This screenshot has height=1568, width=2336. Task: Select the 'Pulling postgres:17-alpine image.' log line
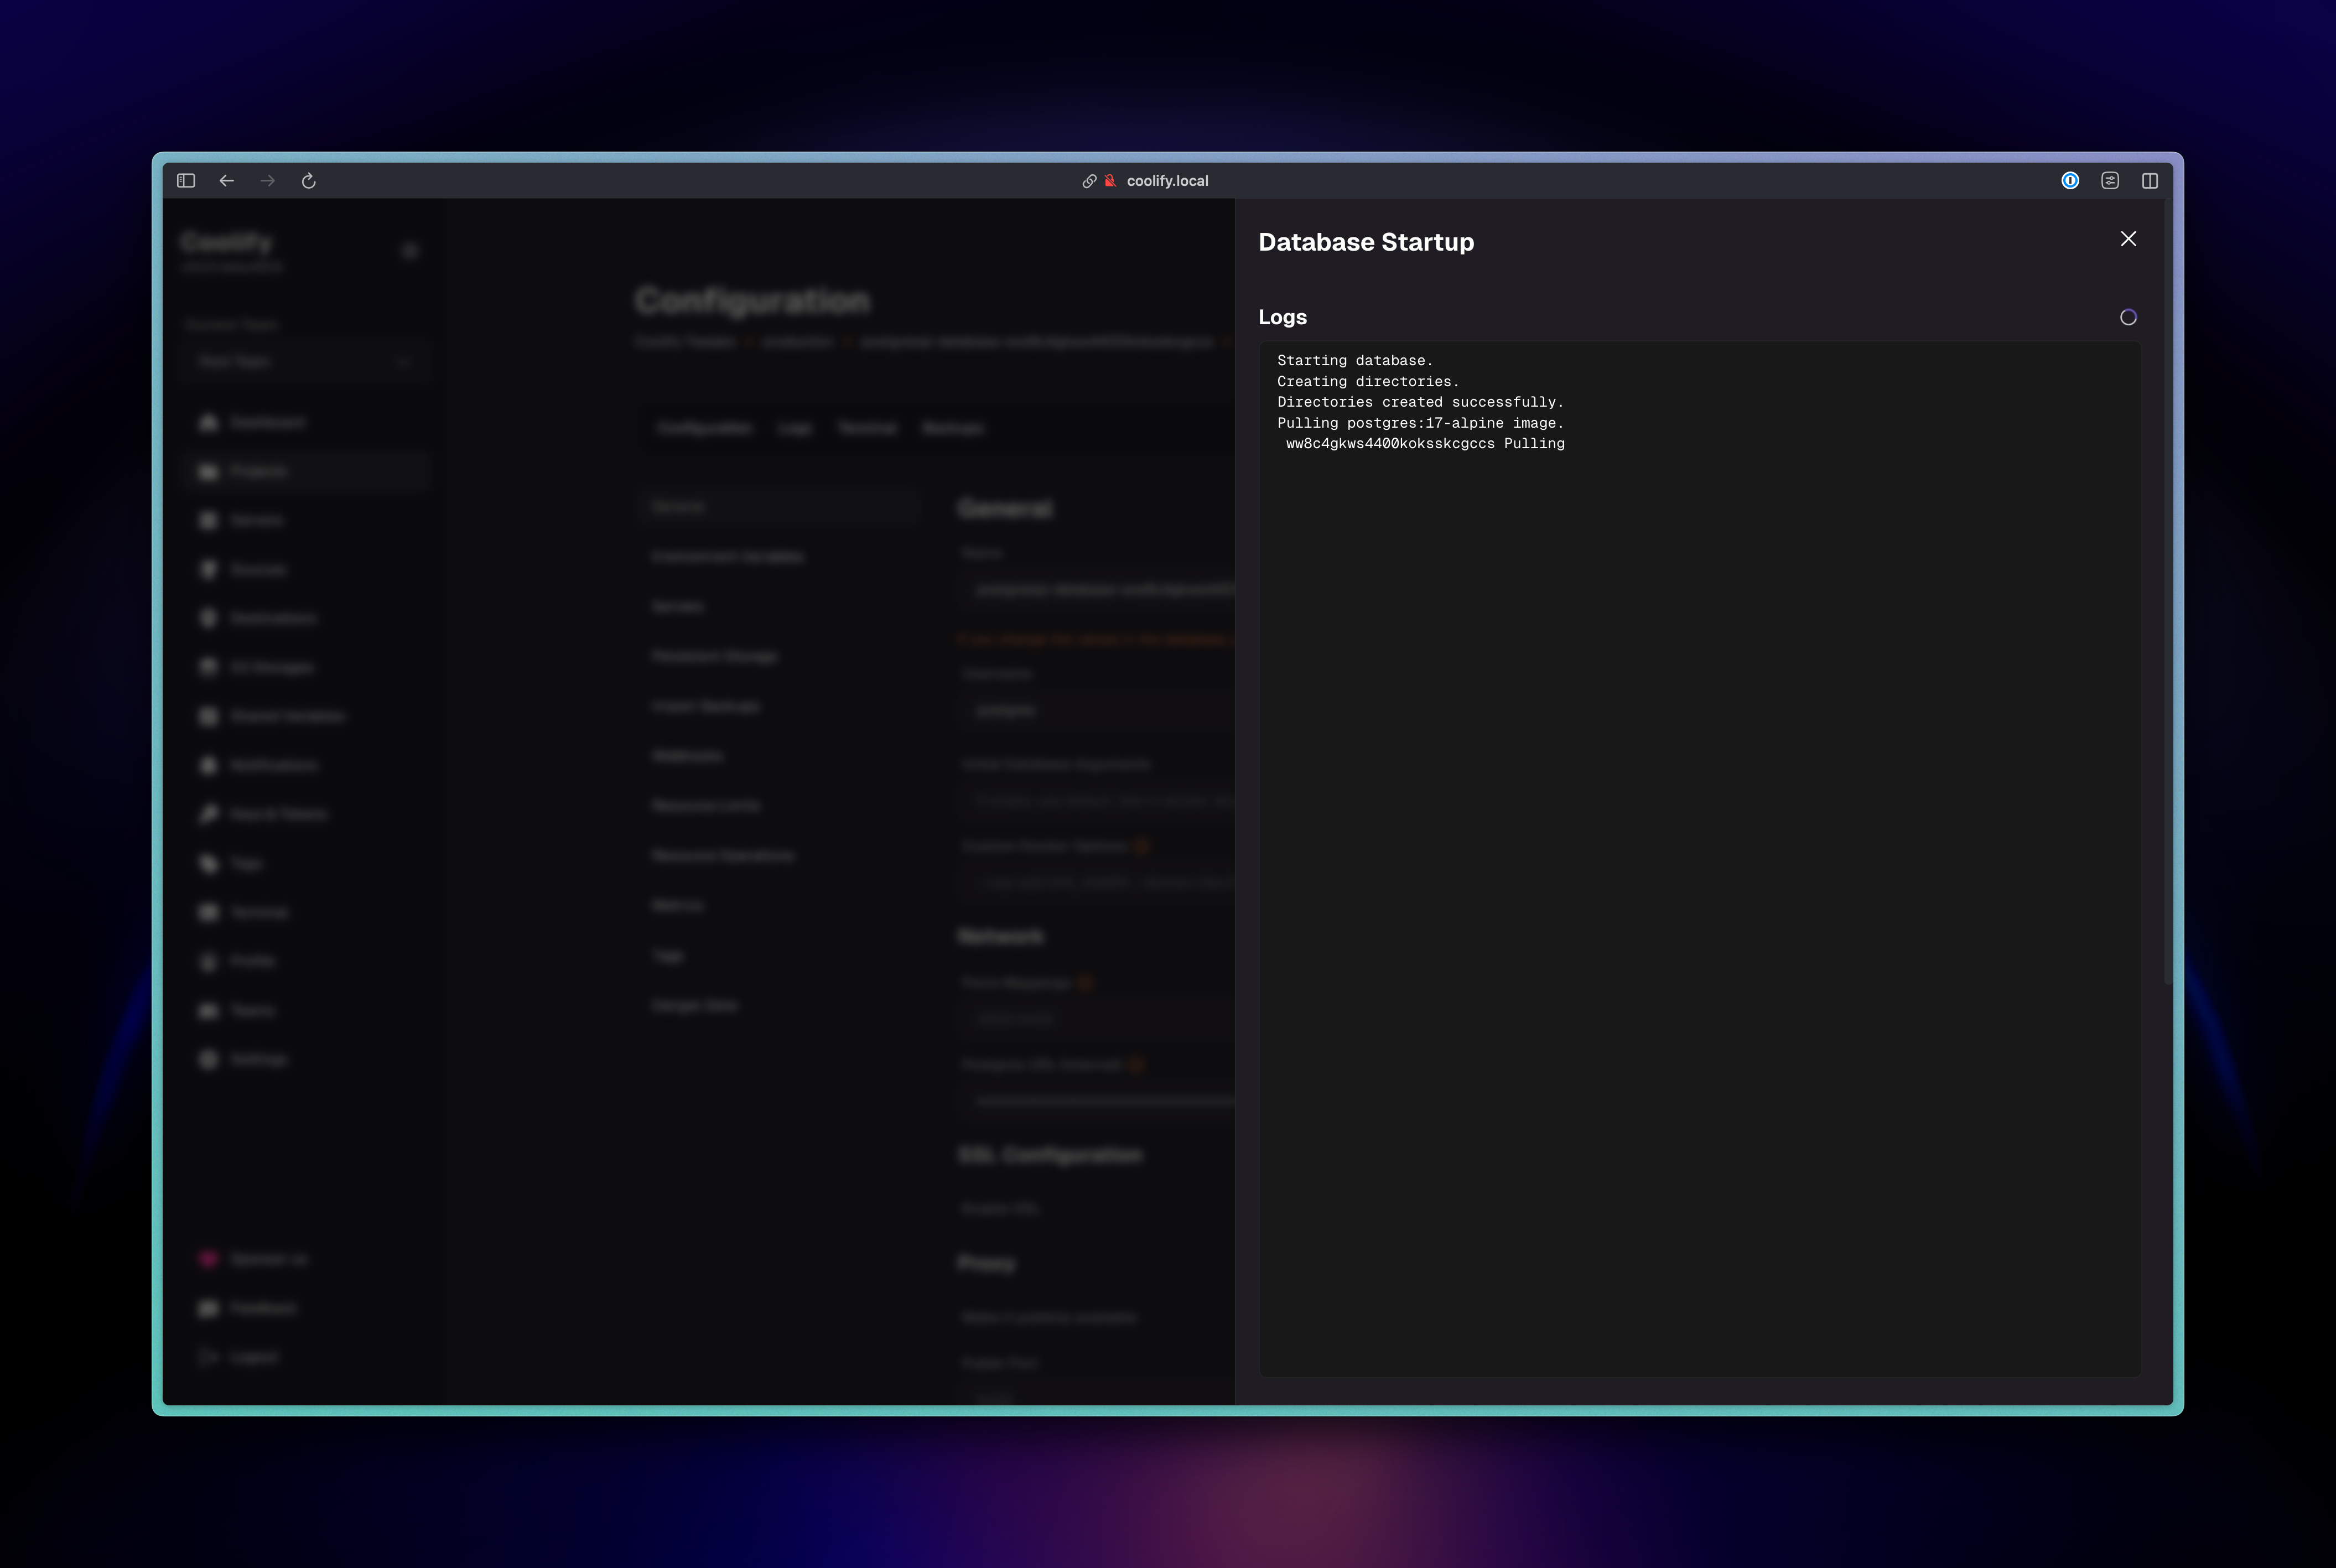point(1420,423)
